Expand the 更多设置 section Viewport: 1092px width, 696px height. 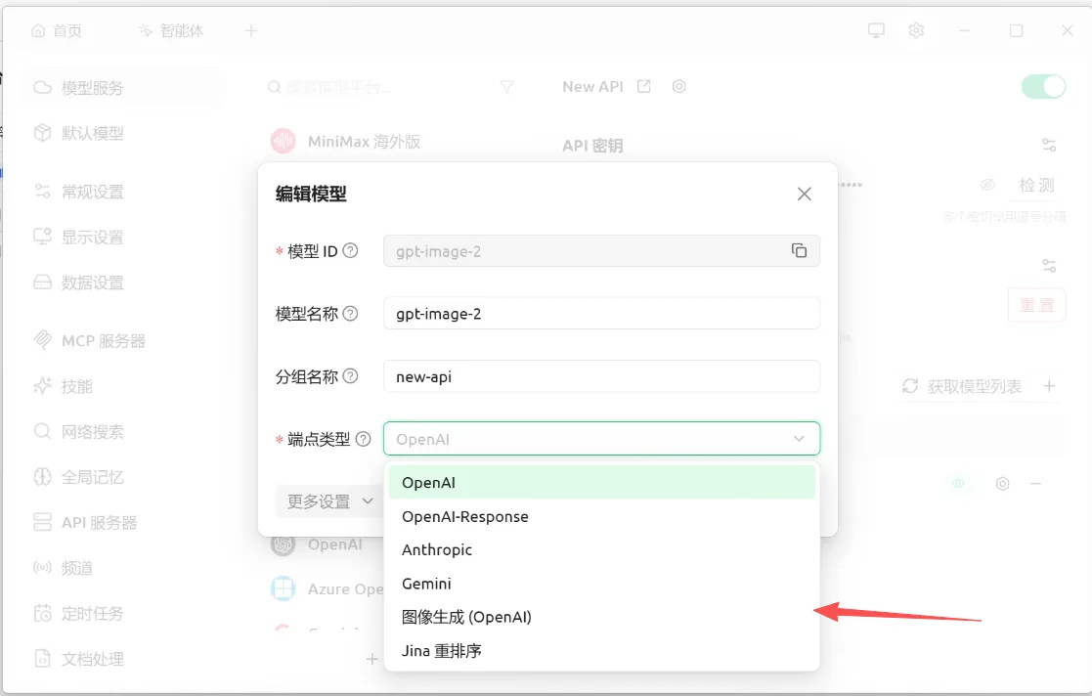(x=329, y=500)
